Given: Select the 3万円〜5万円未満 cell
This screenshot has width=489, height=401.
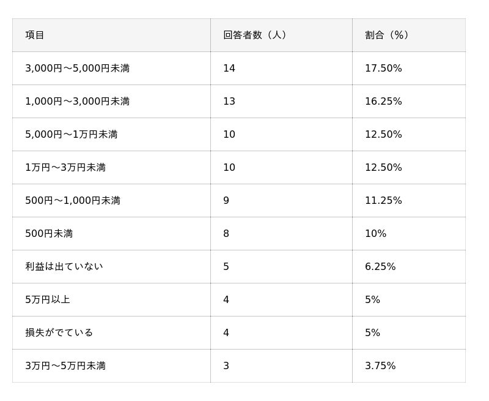Looking at the screenshot, I should (65, 365).
